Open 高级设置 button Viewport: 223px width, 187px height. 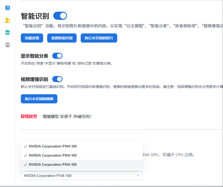tap(32, 38)
